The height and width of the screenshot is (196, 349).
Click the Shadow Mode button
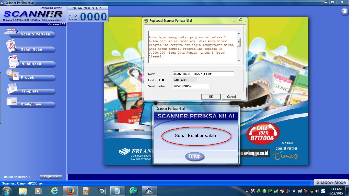[x=331, y=182]
